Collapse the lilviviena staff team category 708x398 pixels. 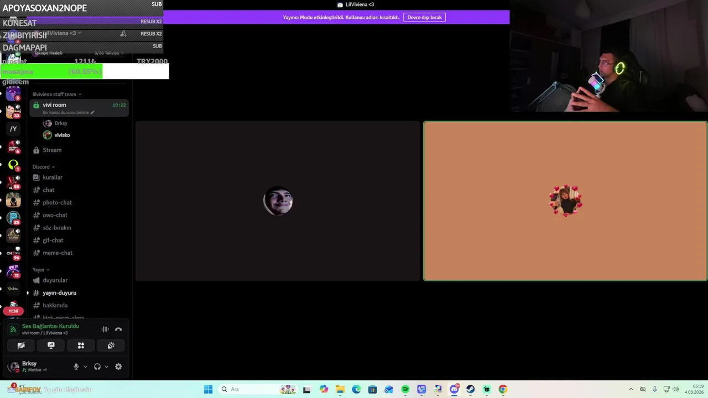click(56, 95)
